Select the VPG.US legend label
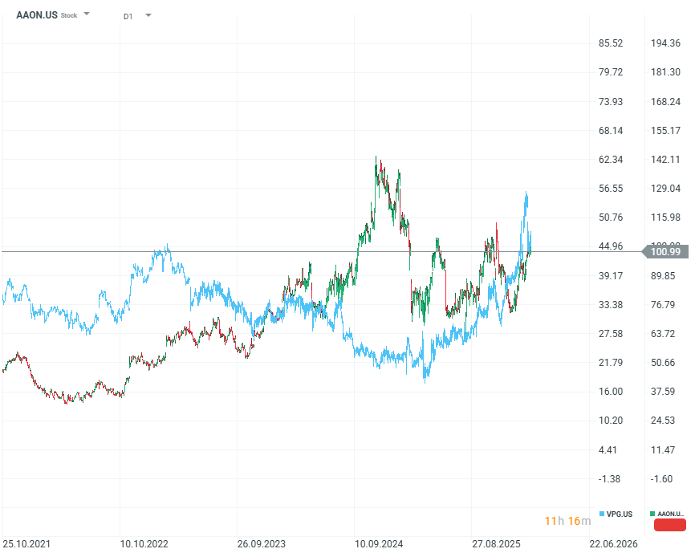699x557 pixels. click(x=620, y=514)
